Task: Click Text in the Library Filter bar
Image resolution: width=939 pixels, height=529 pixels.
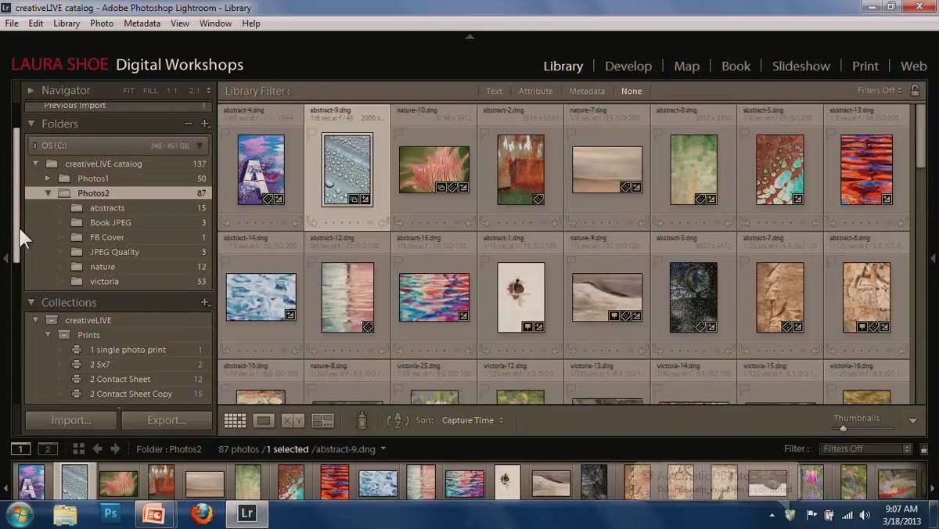Action: 494,91
